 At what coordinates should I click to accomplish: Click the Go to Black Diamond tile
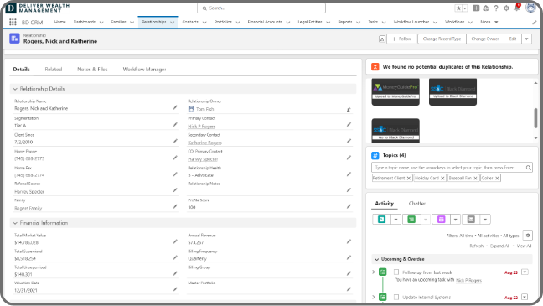(x=396, y=130)
